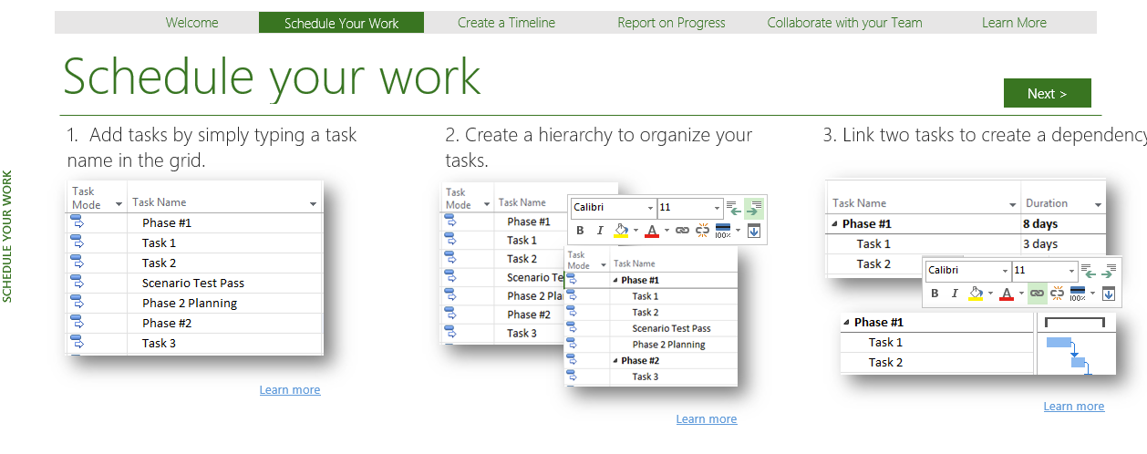
Task: Click the Unlink Tasks icon in step 3 toolbar
Action: 1058,294
